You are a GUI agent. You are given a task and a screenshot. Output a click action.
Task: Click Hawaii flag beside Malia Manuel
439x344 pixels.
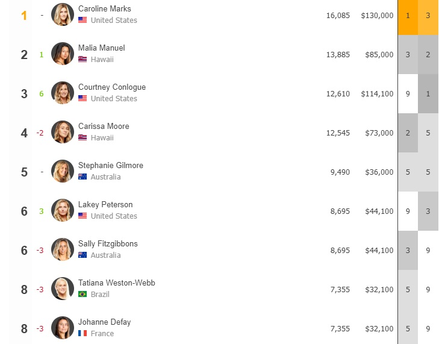83,59
